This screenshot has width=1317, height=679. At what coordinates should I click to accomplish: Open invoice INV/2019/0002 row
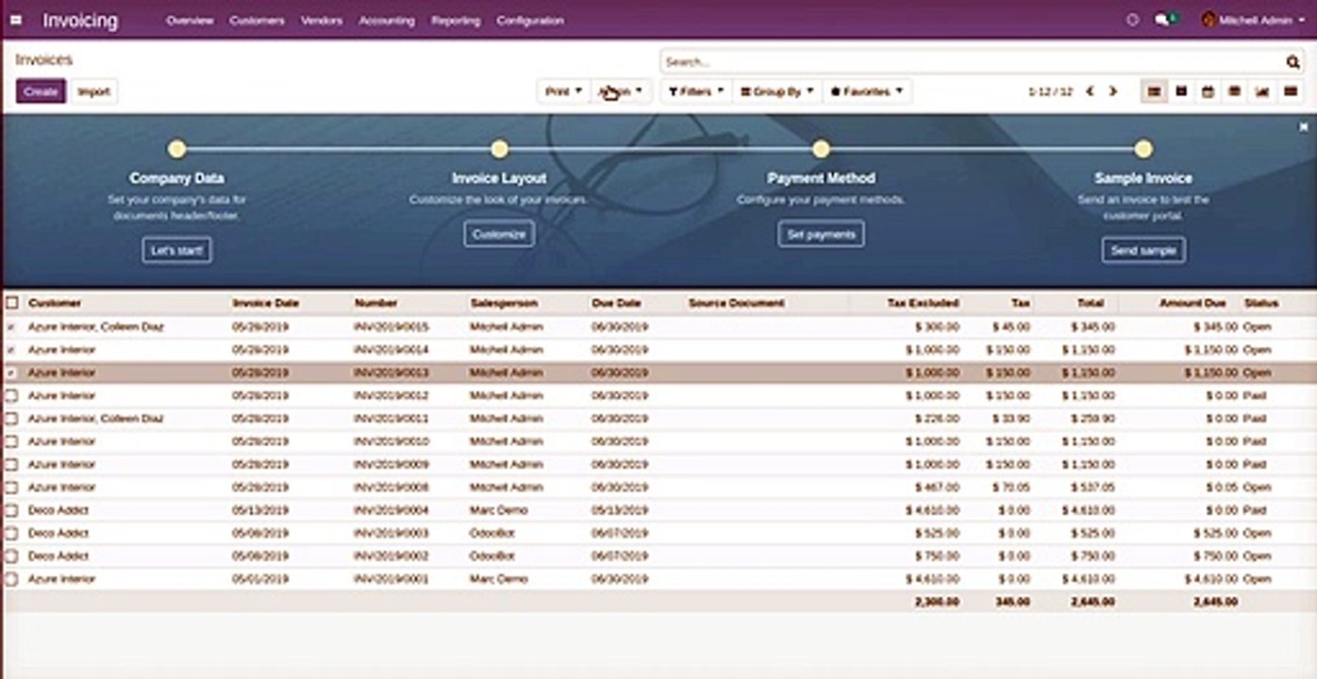(x=658, y=556)
